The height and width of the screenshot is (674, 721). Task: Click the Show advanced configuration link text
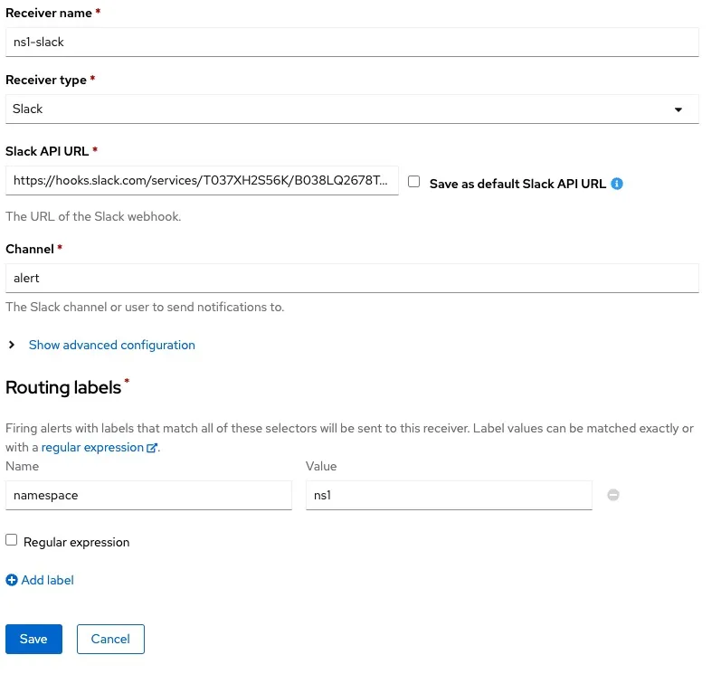pyautogui.click(x=111, y=345)
